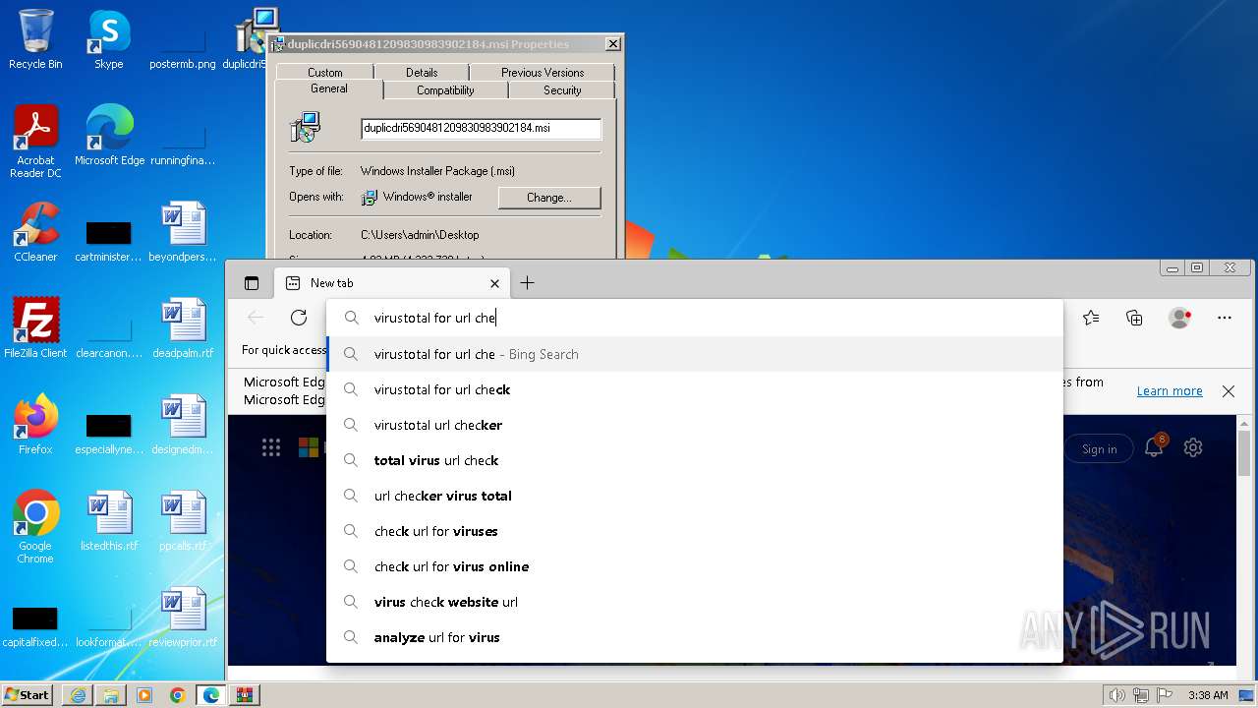Click Edge address bar text
This screenshot has width=1258, height=708.
(x=434, y=318)
